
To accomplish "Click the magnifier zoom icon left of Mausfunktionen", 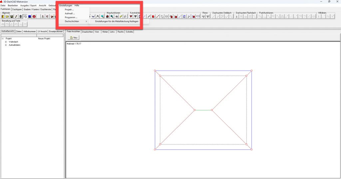I will click(103, 16).
